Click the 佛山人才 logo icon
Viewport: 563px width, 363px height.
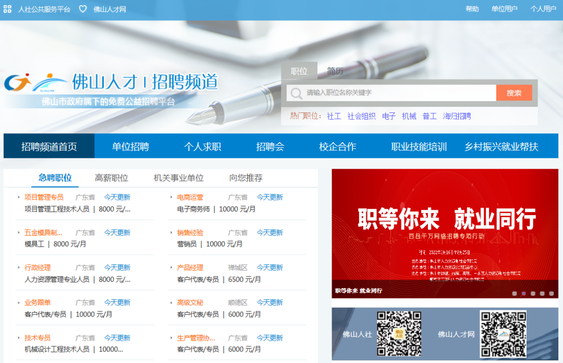point(35,83)
